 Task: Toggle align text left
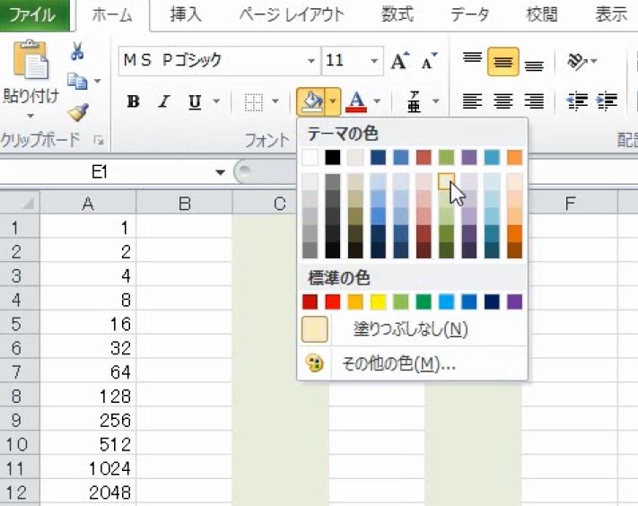click(472, 101)
